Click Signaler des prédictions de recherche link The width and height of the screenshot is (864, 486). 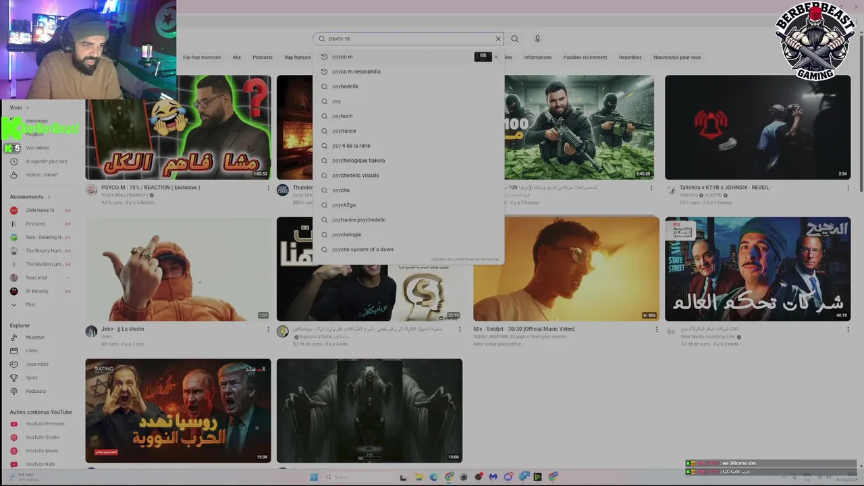coord(465,259)
